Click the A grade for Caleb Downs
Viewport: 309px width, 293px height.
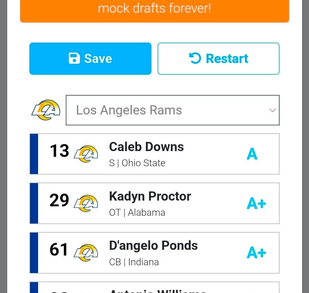click(252, 154)
